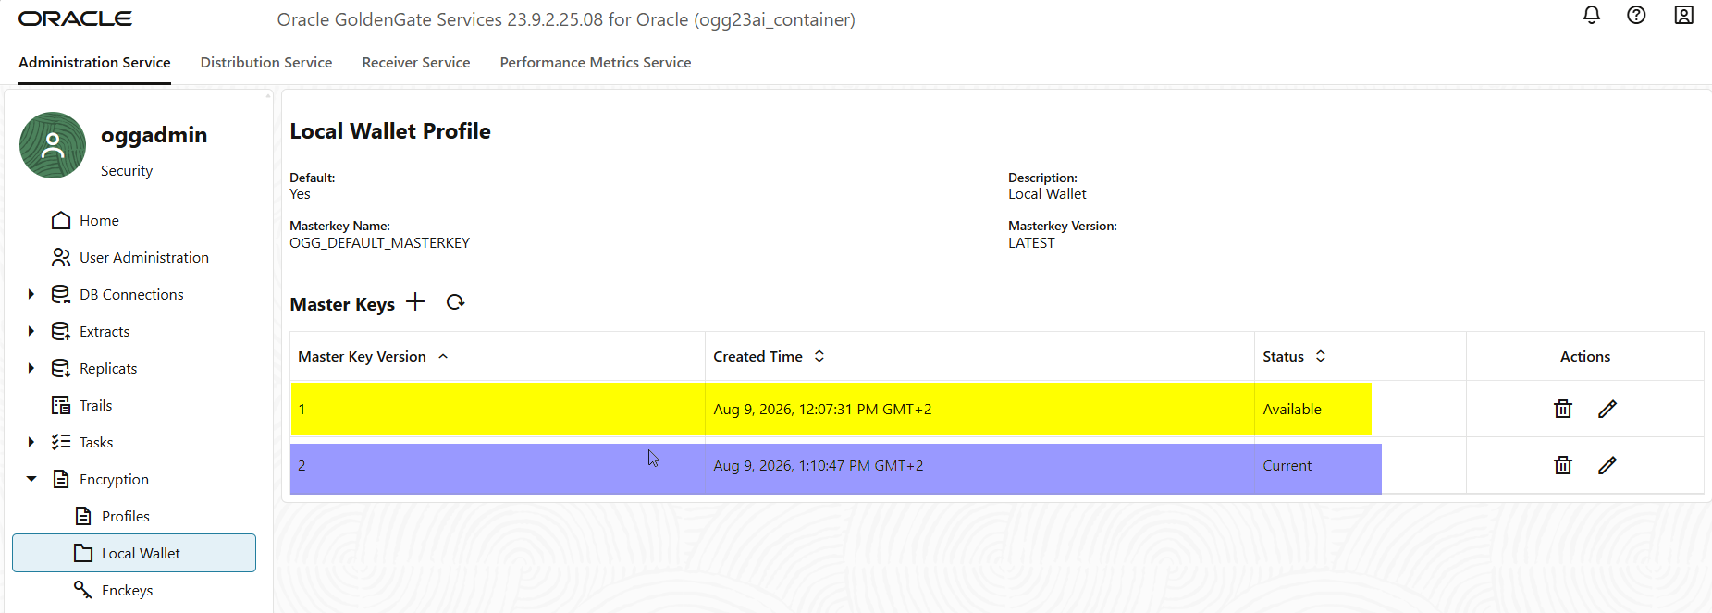Image resolution: width=1712 pixels, height=613 pixels.
Task: Select Local Wallet in sidebar
Action: [134, 553]
